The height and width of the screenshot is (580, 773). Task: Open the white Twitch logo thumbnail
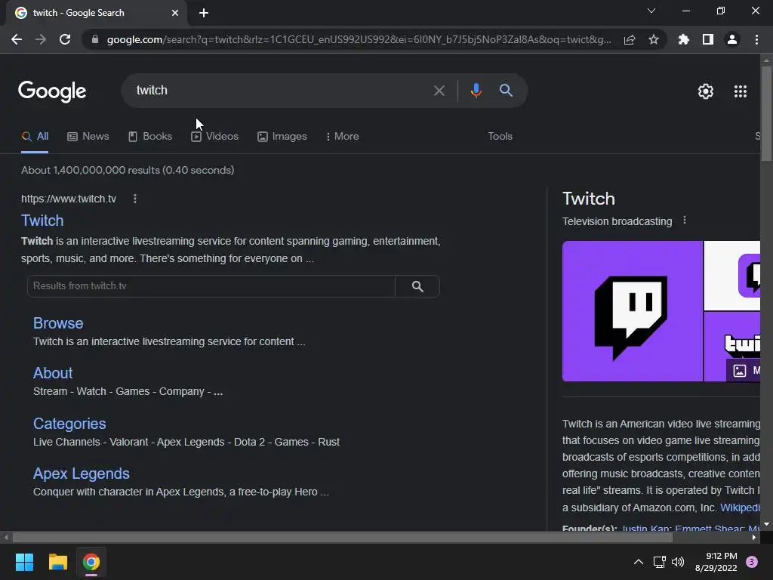732,276
